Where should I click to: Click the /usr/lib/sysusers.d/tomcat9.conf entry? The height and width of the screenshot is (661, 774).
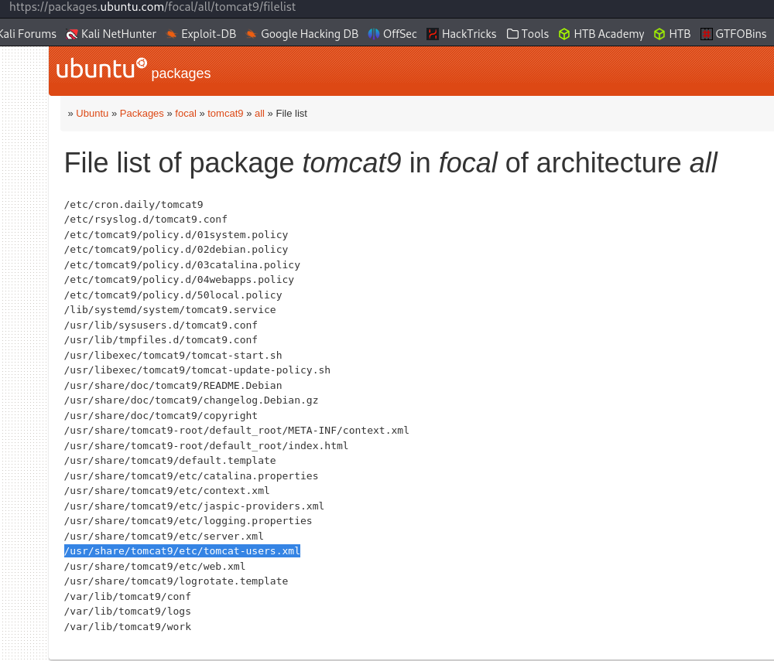tap(161, 325)
